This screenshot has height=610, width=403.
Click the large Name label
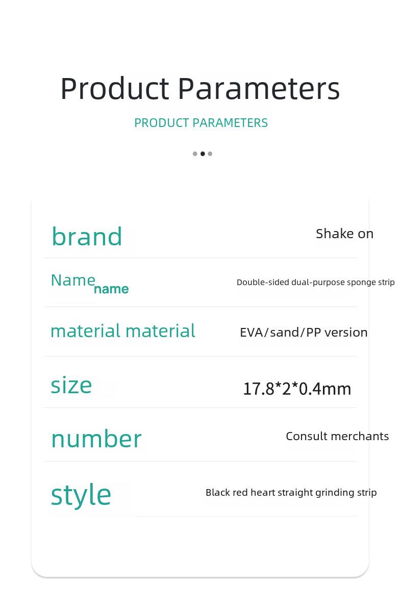click(73, 281)
